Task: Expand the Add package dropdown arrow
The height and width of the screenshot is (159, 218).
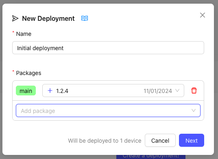Action: (193, 110)
